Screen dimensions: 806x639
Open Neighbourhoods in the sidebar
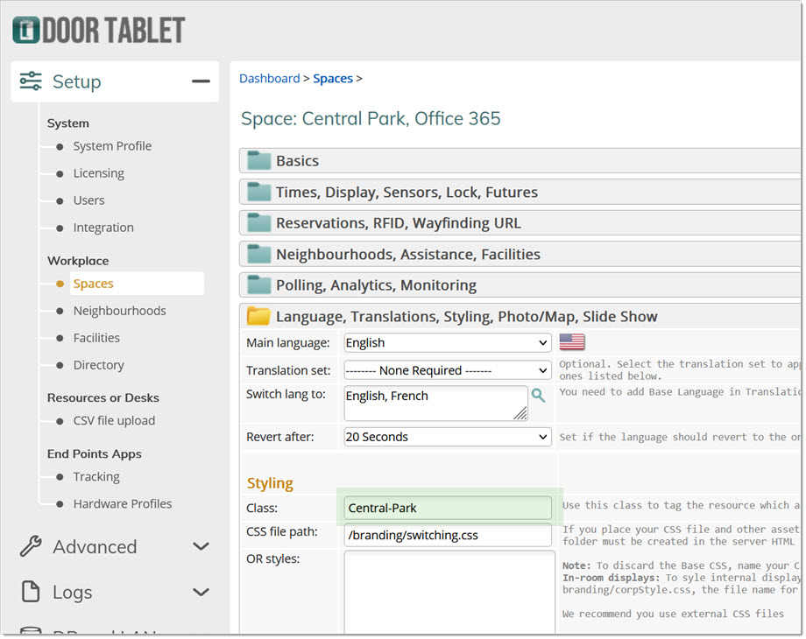click(119, 311)
